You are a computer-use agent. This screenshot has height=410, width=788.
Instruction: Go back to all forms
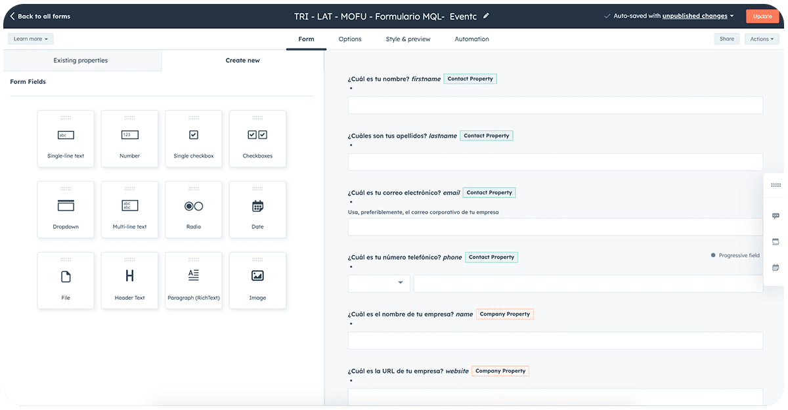pyautogui.click(x=40, y=16)
